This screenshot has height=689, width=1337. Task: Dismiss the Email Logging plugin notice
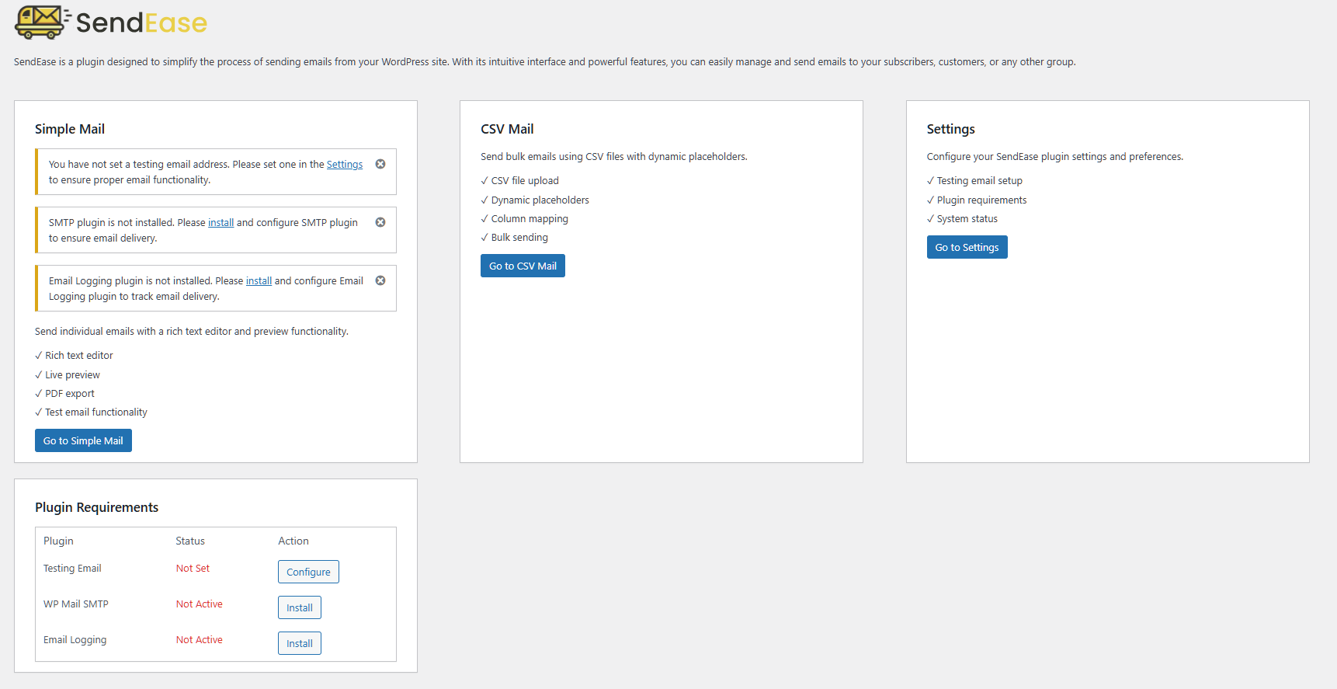[380, 280]
